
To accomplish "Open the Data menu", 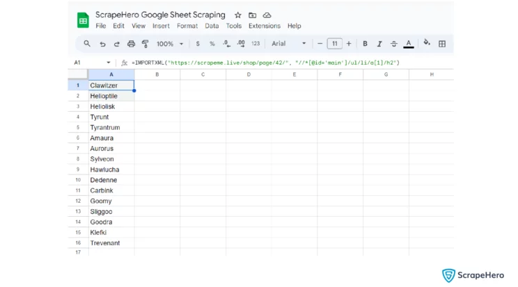I will 212,26.
